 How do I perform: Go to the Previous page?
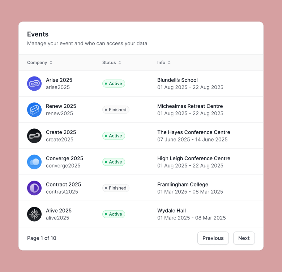click(x=213, y=238)
